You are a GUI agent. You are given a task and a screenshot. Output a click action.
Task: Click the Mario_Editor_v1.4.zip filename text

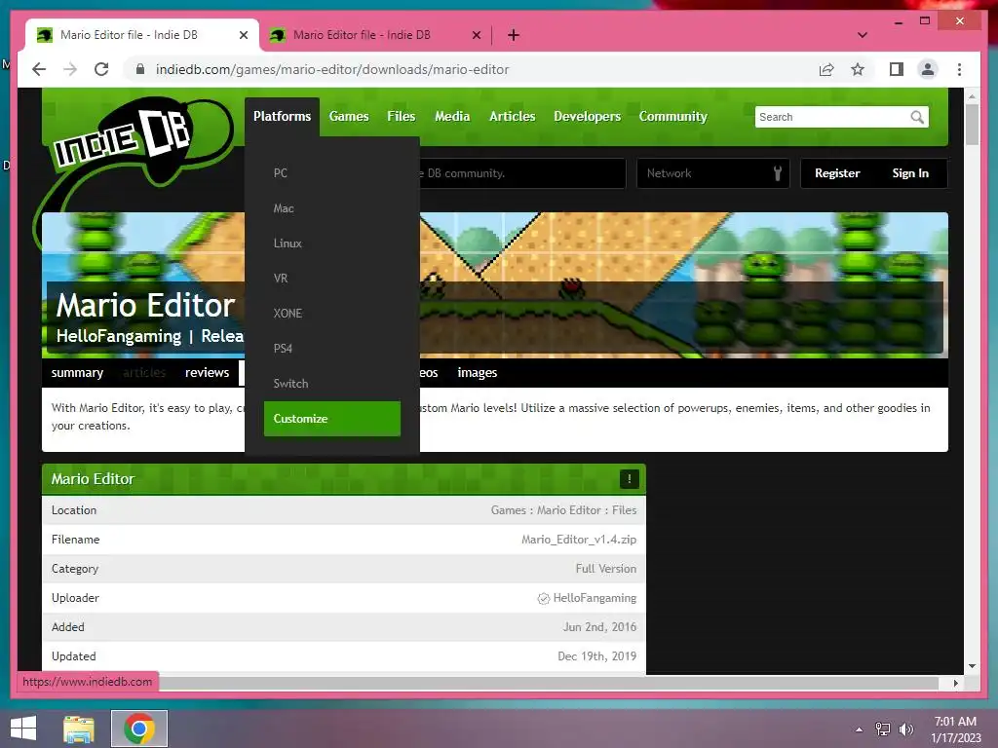pos(579,540)
